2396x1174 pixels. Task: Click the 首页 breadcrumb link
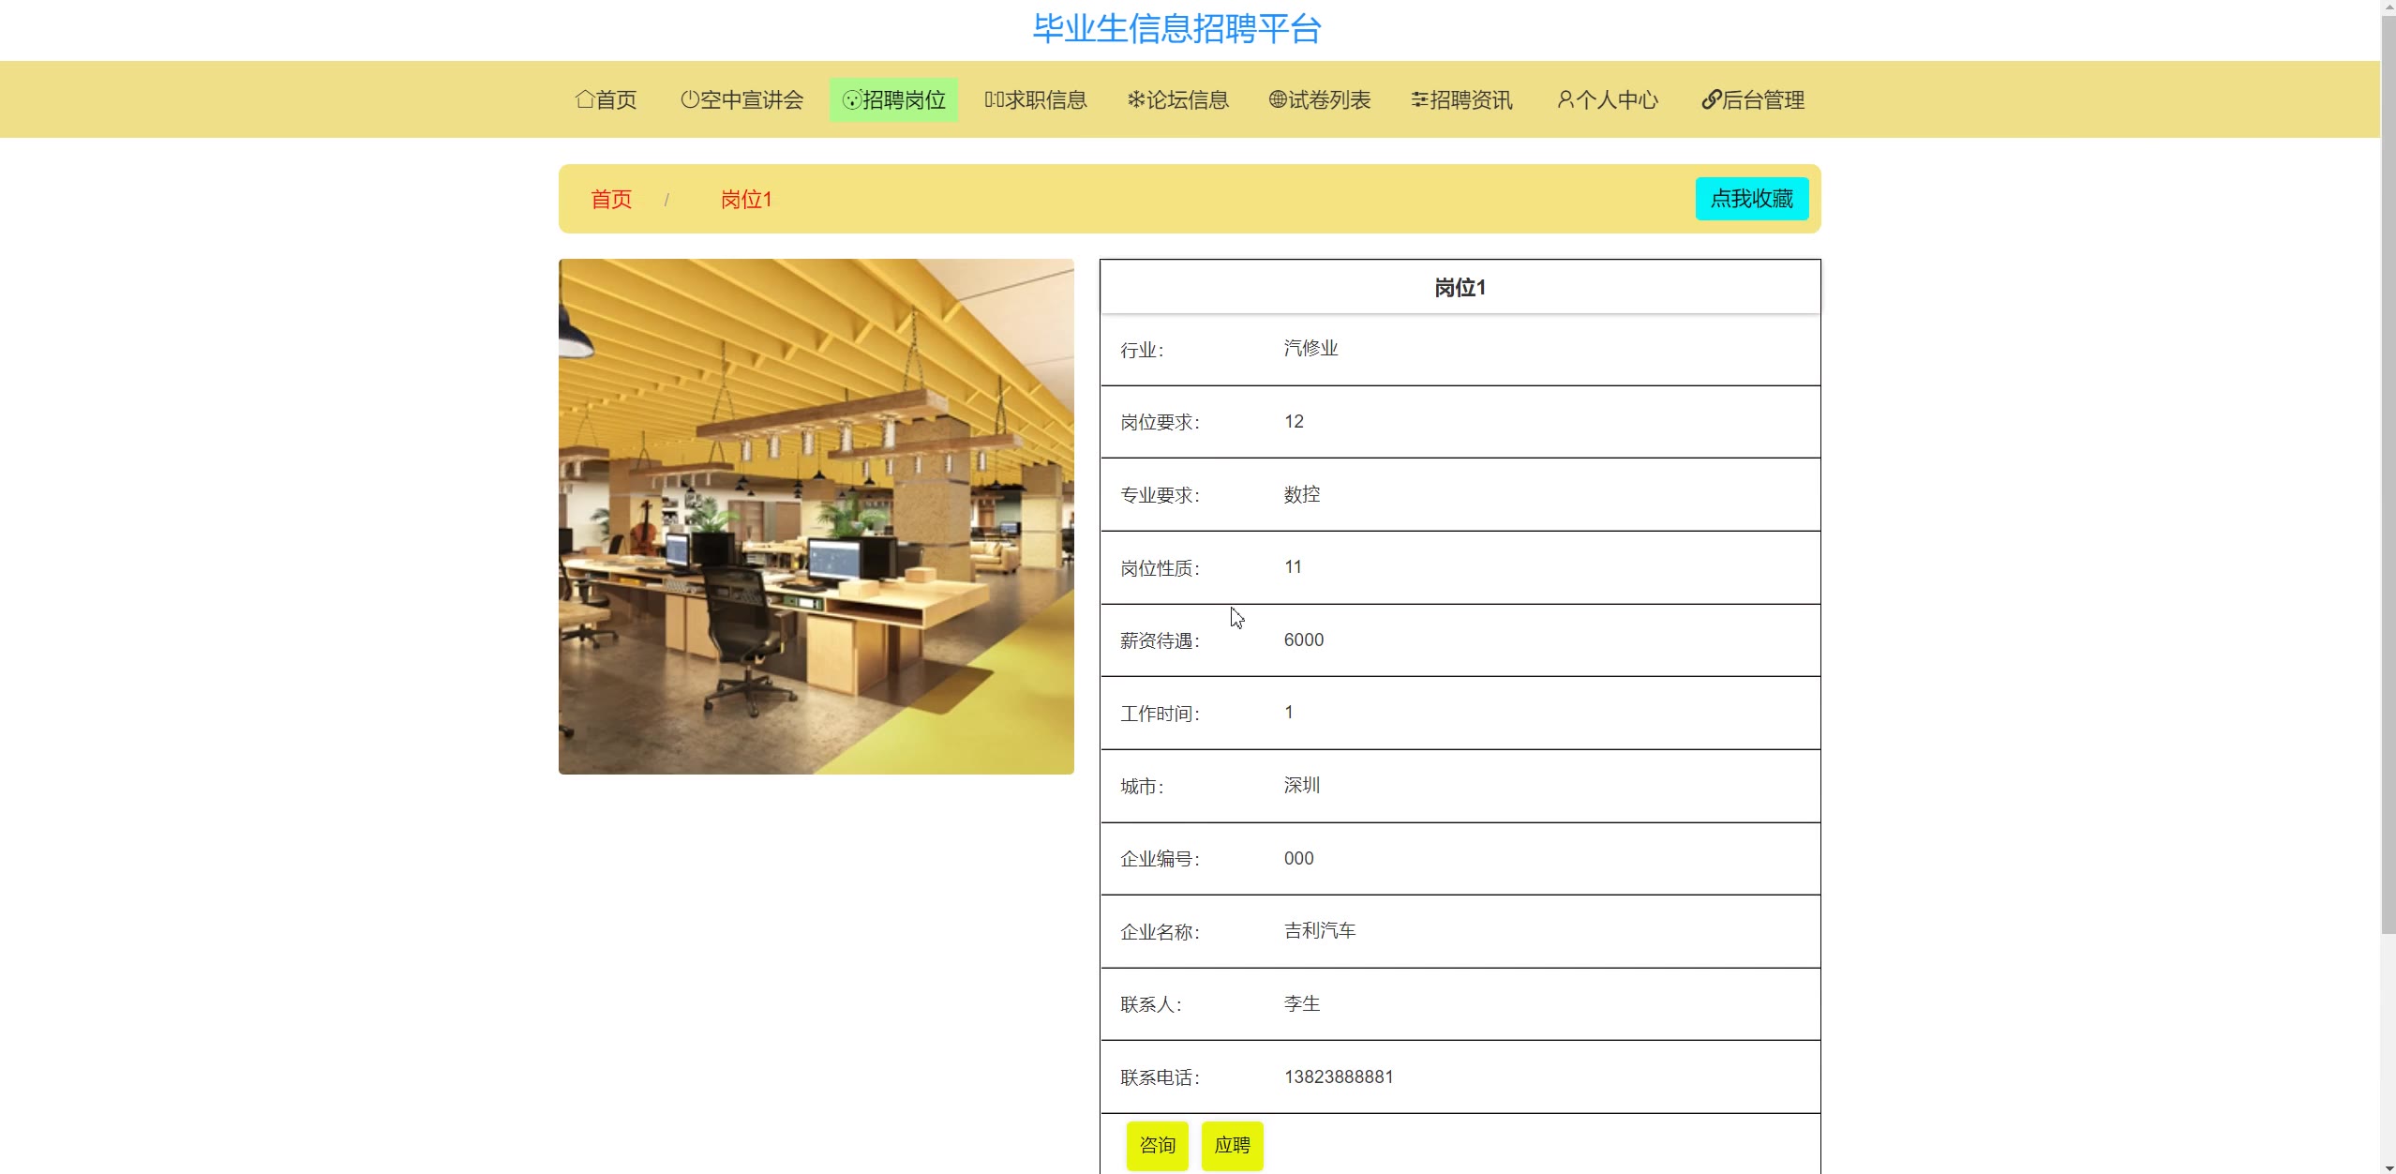tap(611, 199)
